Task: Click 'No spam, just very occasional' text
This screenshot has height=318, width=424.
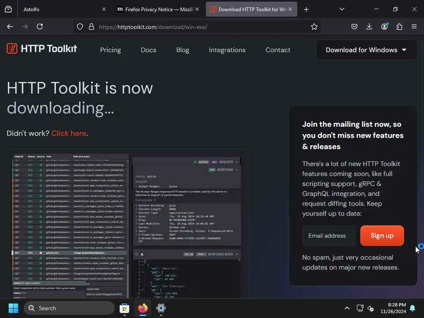Action: [350, 262]
